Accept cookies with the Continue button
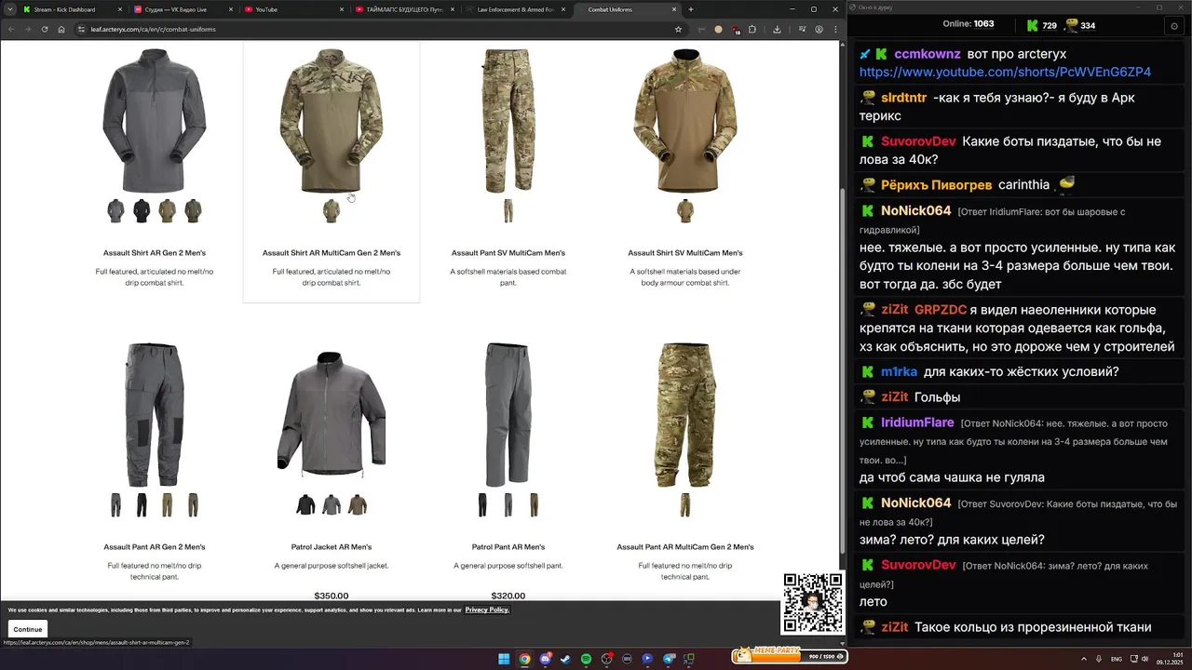Image resolution: width=1192 pixels, height=670 pixels. pos(28,629)
